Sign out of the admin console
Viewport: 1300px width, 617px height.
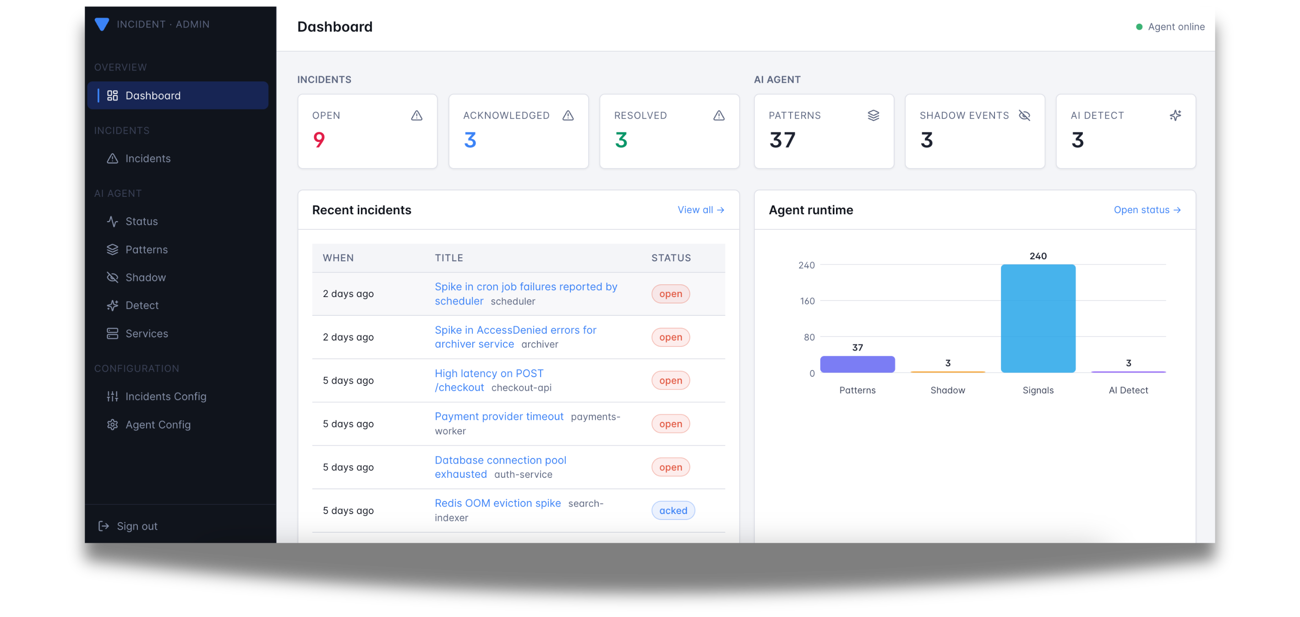(128, 526)
